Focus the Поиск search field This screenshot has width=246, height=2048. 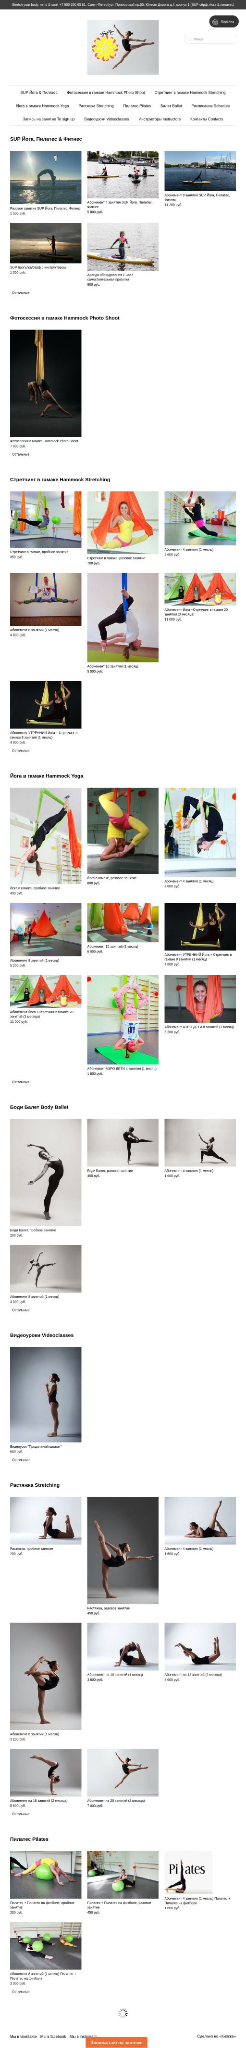click(211, 39)
